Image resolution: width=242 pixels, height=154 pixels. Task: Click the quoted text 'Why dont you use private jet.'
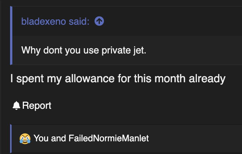point(84,50)
